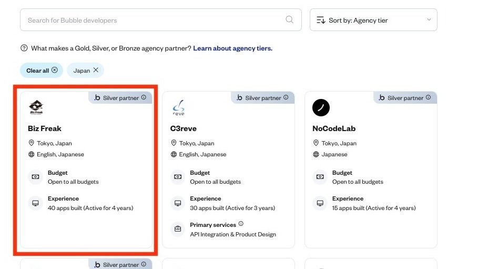Open the C3reve logo thumbnail
The image size is (478, 269).
[x=179, y=108]
